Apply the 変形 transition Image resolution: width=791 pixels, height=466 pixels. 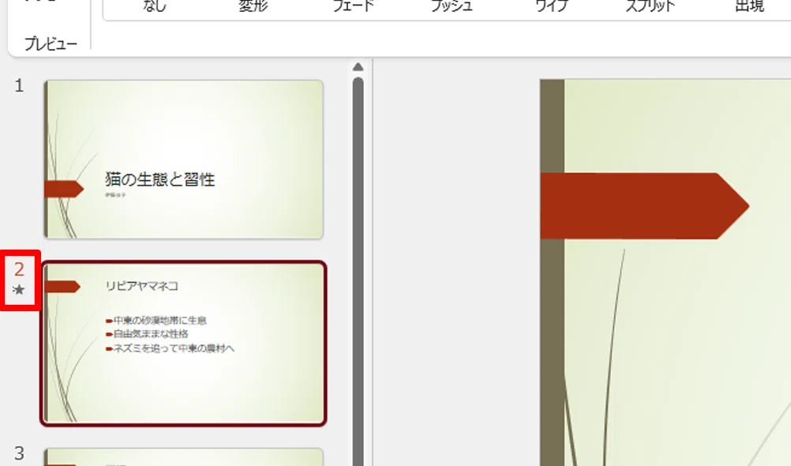tap(253, 6)
